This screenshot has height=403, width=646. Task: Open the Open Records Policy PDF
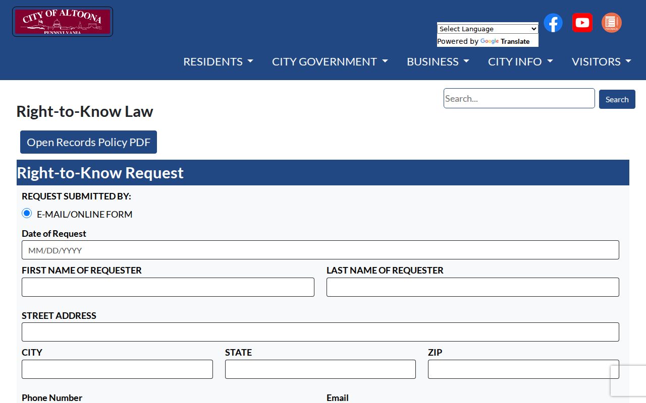tap(88, 142)
